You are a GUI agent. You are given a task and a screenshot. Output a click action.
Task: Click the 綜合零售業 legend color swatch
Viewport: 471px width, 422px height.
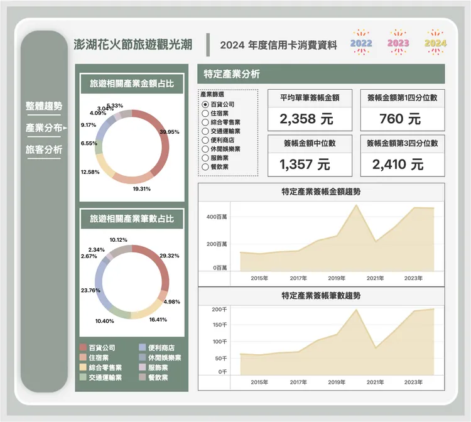point(83,367)
